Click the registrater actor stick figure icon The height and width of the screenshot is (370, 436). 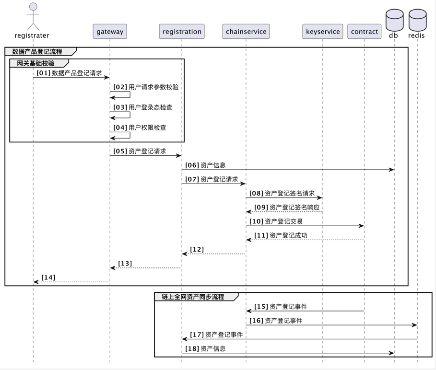[33, 16]
